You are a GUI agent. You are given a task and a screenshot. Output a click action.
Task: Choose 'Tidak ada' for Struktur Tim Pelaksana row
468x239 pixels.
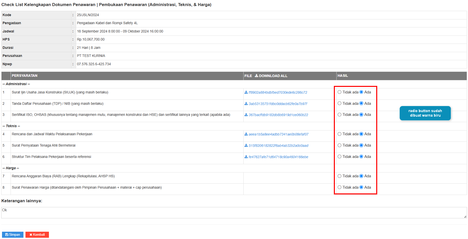pyautogui.click(x=339, y=157)
